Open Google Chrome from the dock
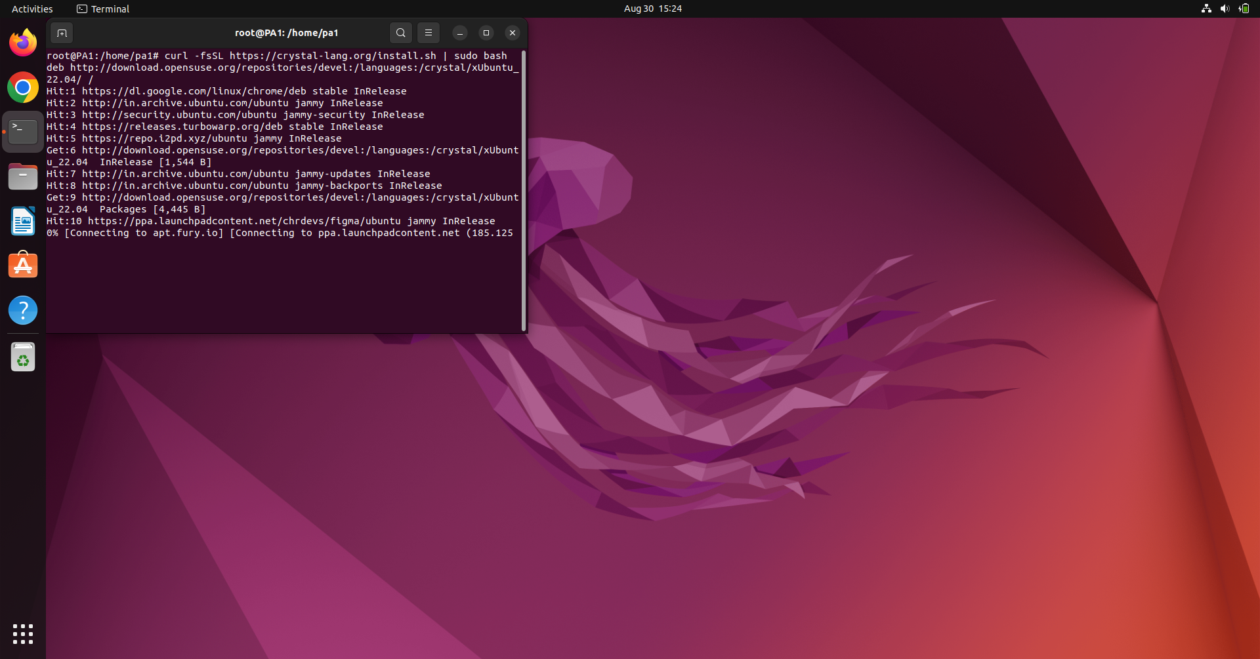The height and width of the screenshot is (659, 1260). tap(23, 87)
